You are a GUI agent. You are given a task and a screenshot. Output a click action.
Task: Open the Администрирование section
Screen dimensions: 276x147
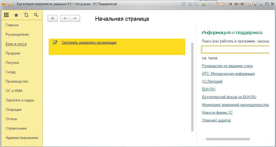tap(22, 138)
